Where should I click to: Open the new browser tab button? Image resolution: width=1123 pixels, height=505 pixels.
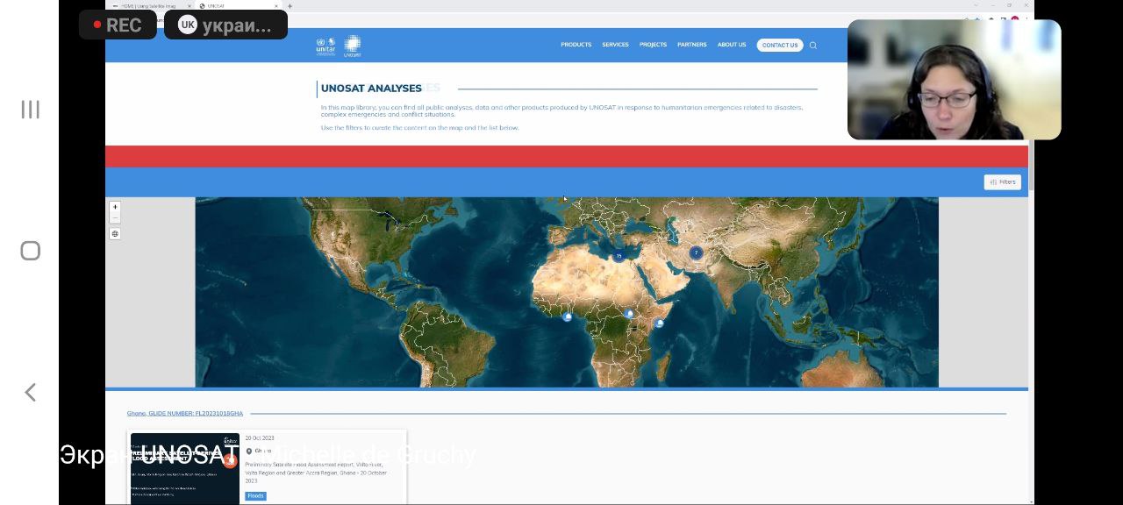coord(290,6)
